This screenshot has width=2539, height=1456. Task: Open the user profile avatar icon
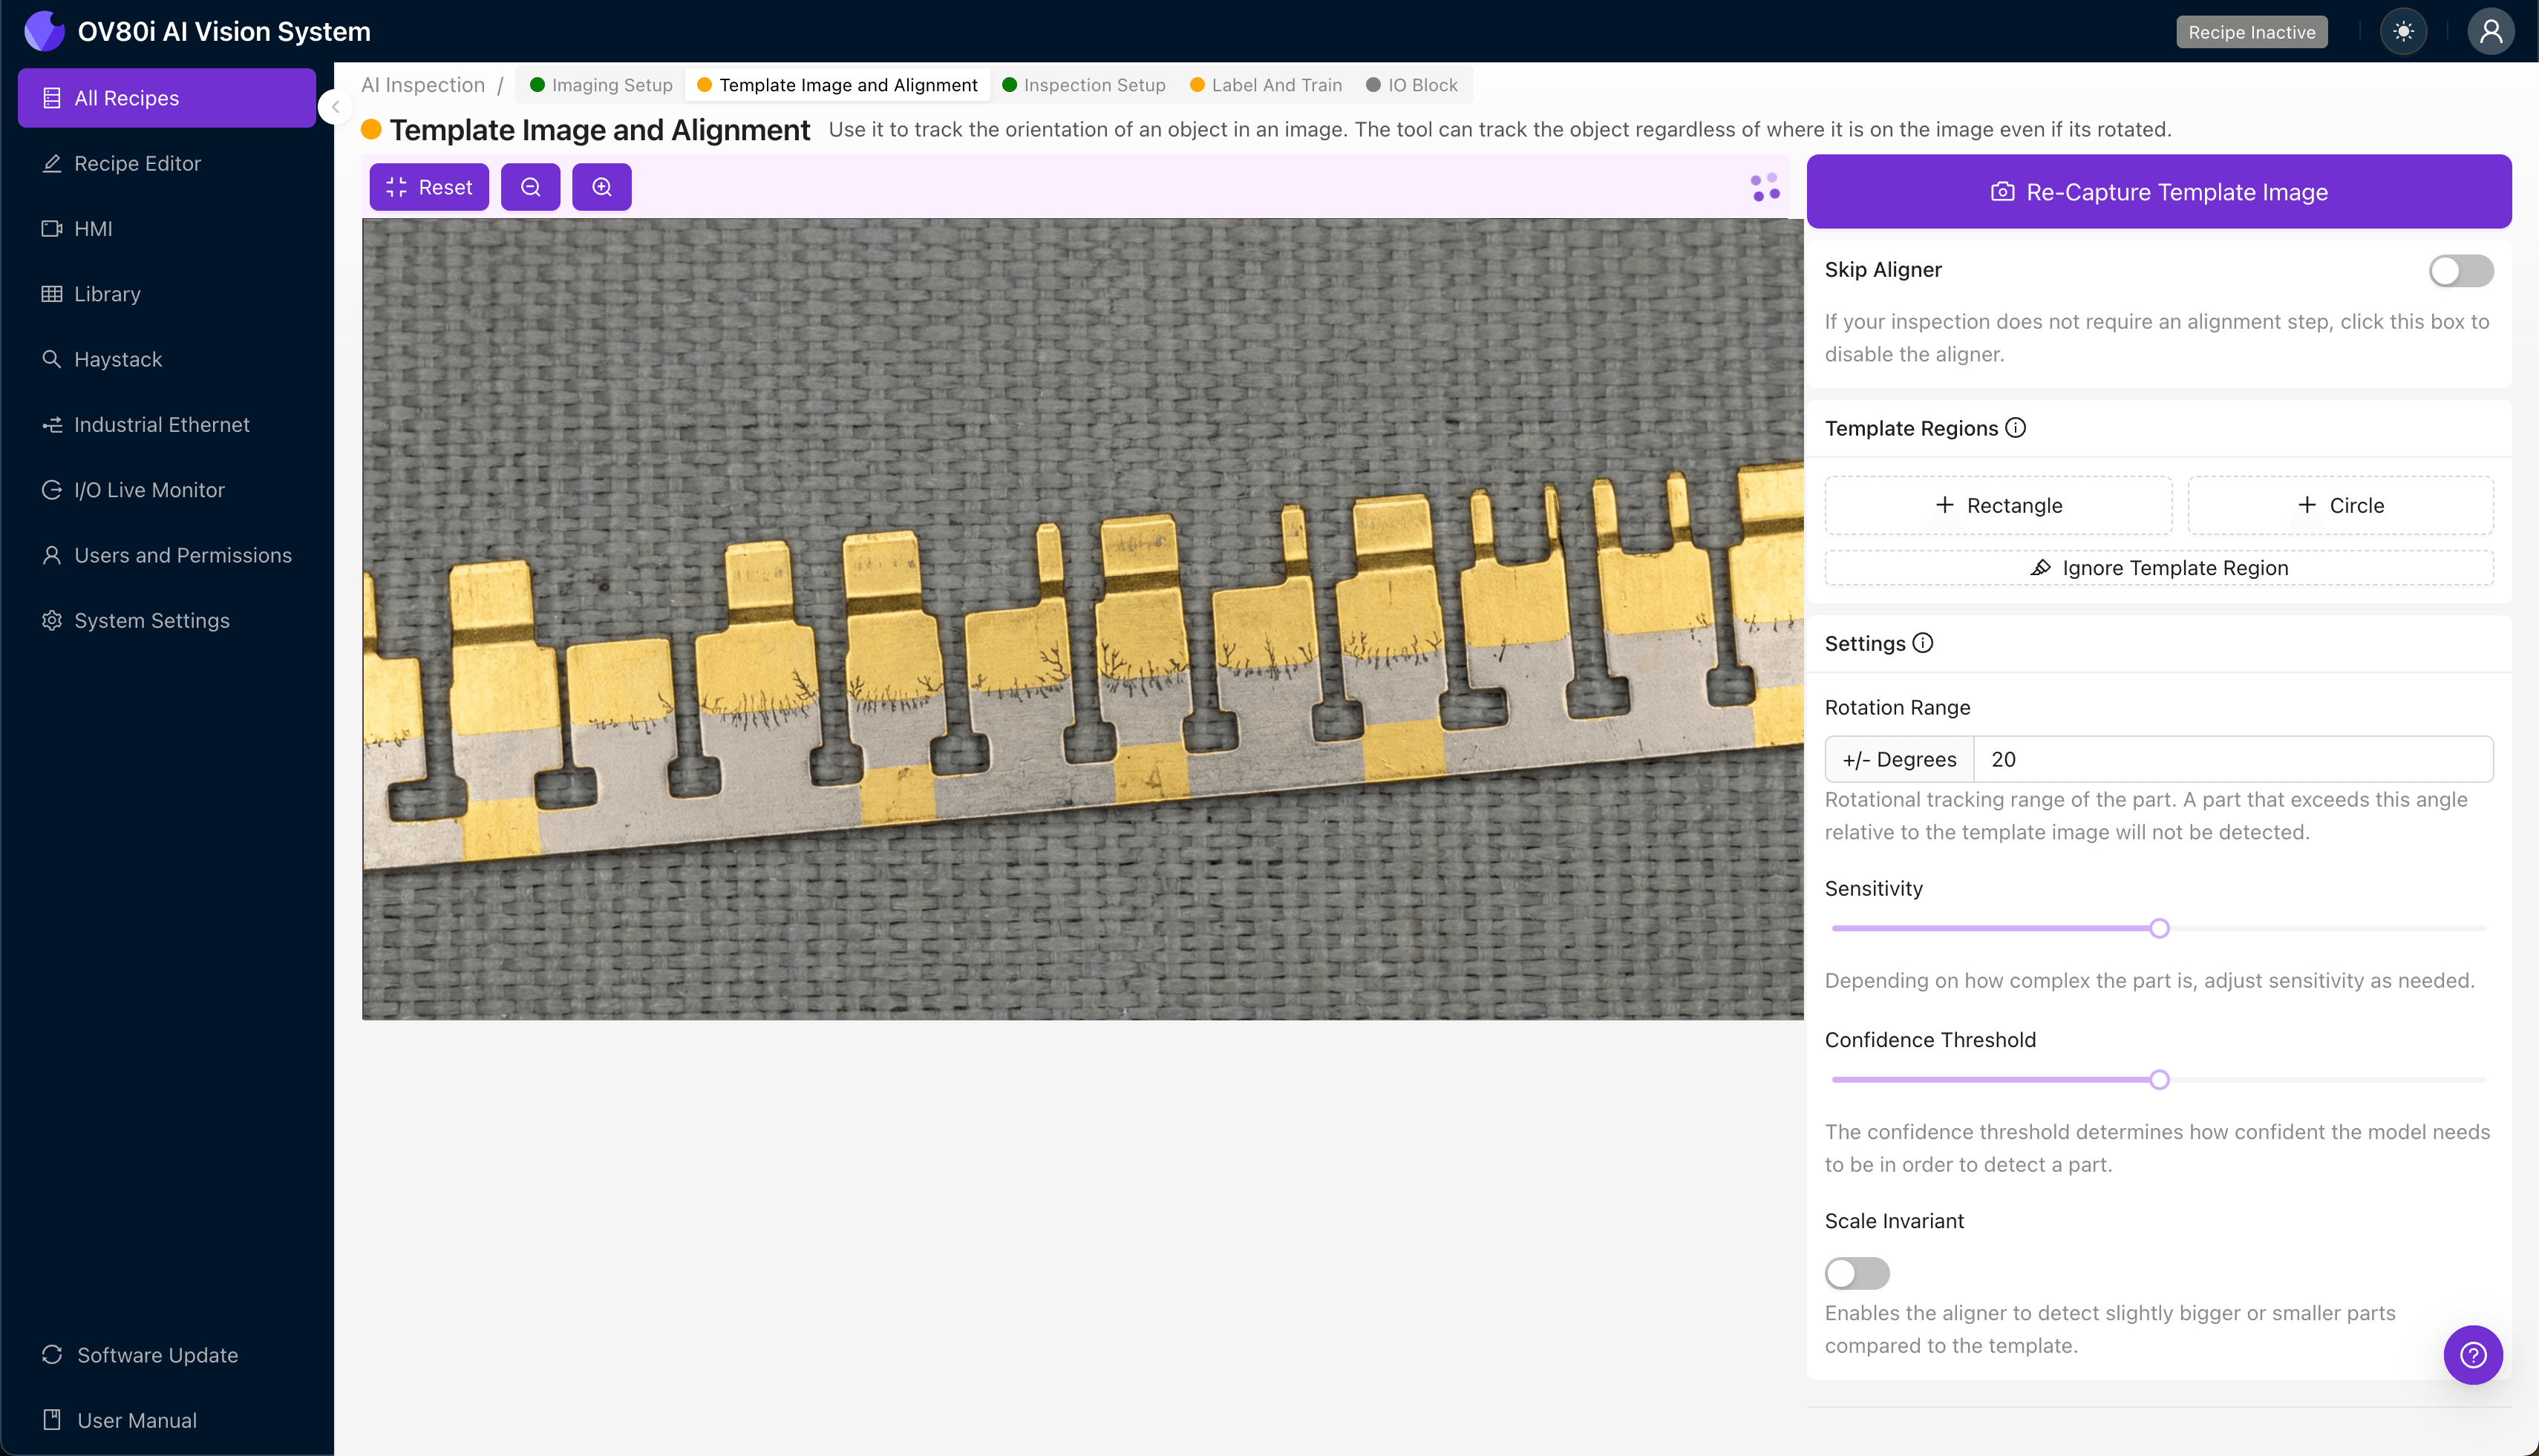pyautogui.click(x=2490, y=32)
